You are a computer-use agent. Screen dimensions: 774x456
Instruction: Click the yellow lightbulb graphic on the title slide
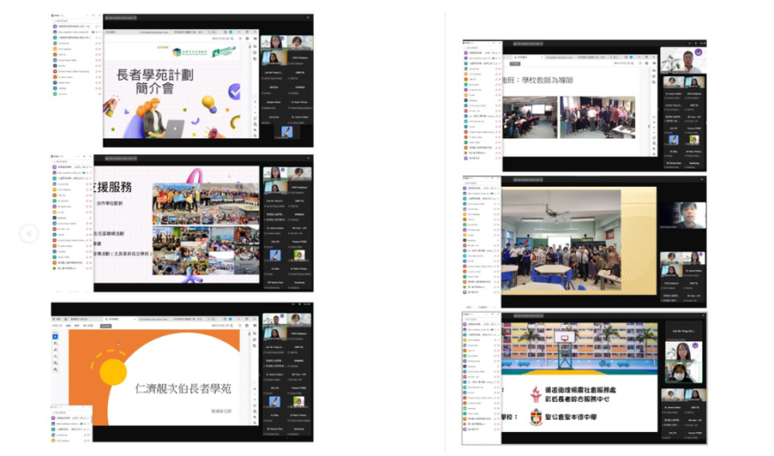[x=209, y=104]
